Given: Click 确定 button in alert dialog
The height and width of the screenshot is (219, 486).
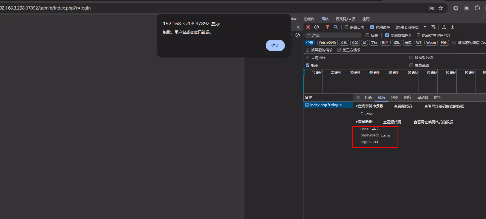Looking at the screenshot, I should (275, 45).
